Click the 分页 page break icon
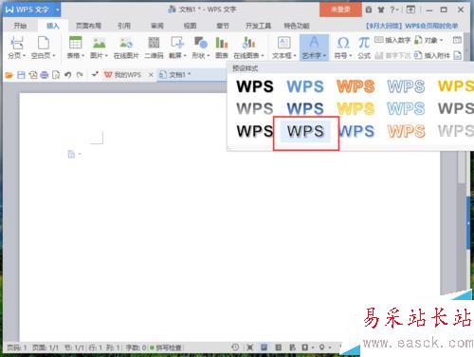474x357 pixels. coord(17,43)
